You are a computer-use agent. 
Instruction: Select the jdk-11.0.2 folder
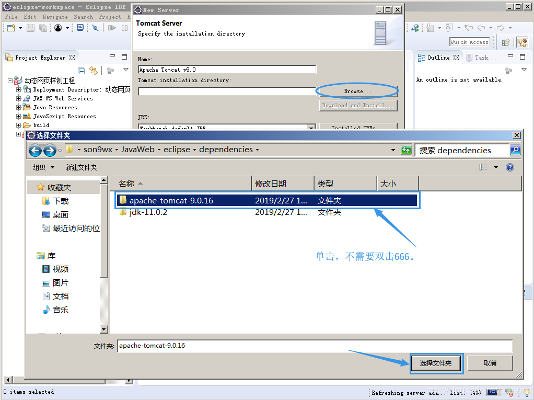pyautogui.click(x=267, y=212)
